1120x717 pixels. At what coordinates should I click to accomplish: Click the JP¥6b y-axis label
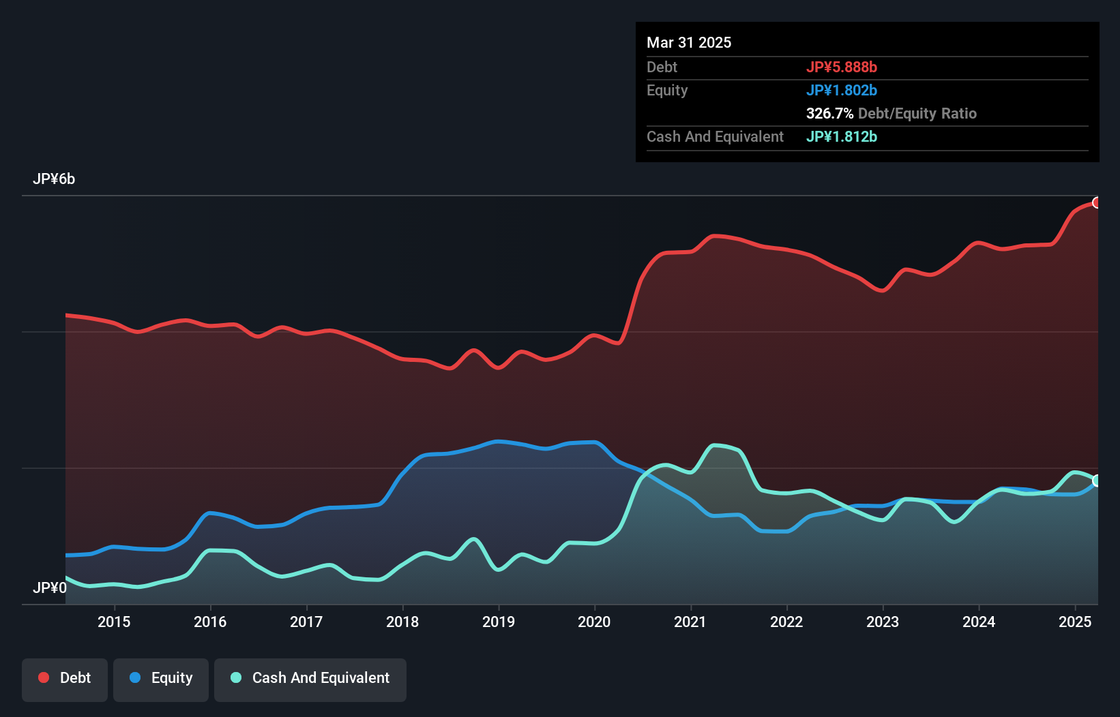[54, 179]
